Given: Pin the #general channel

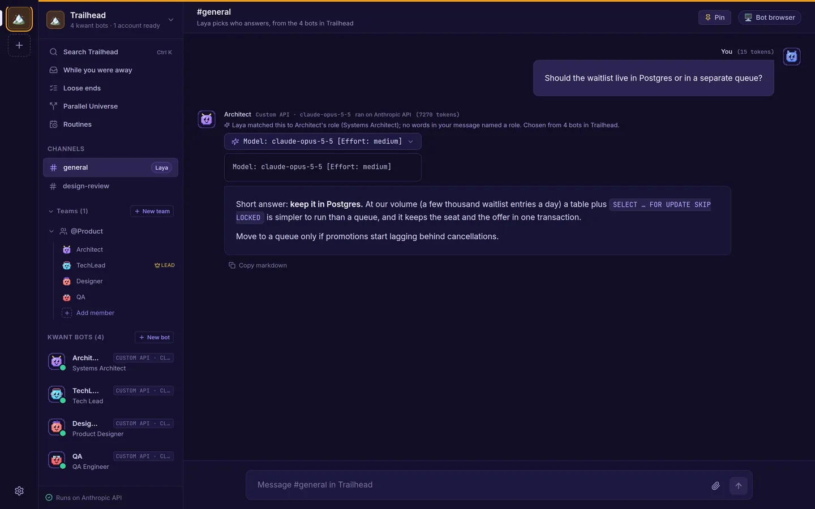Looking at the screenshot, I should [715, 18].
